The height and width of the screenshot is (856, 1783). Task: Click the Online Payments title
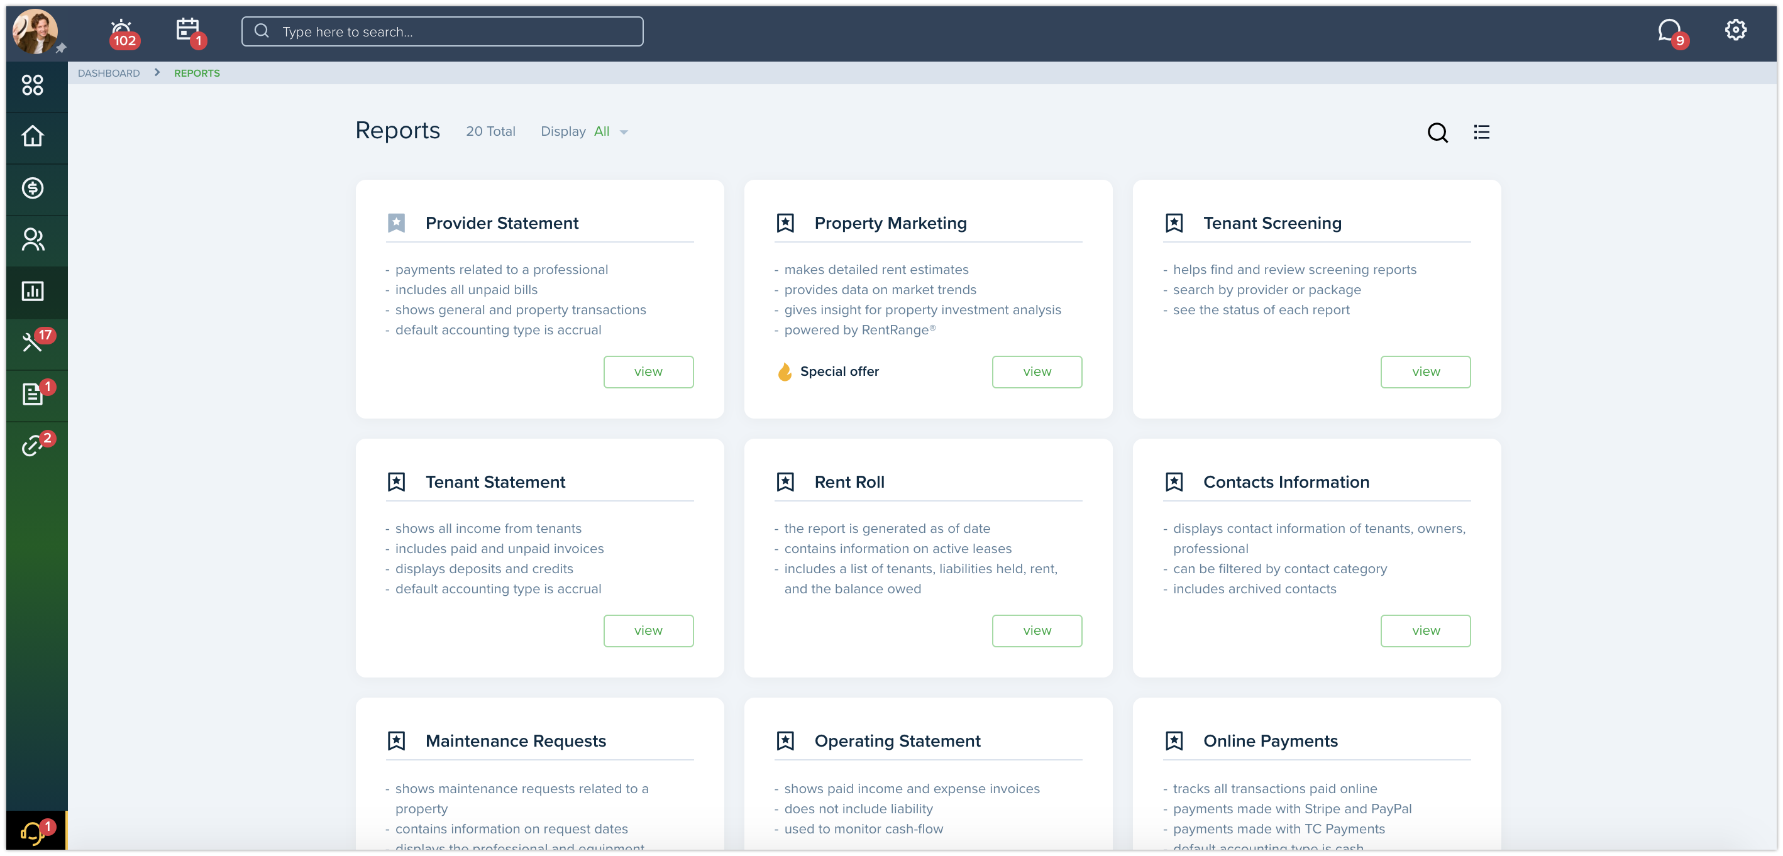[x=1270, y=740]
